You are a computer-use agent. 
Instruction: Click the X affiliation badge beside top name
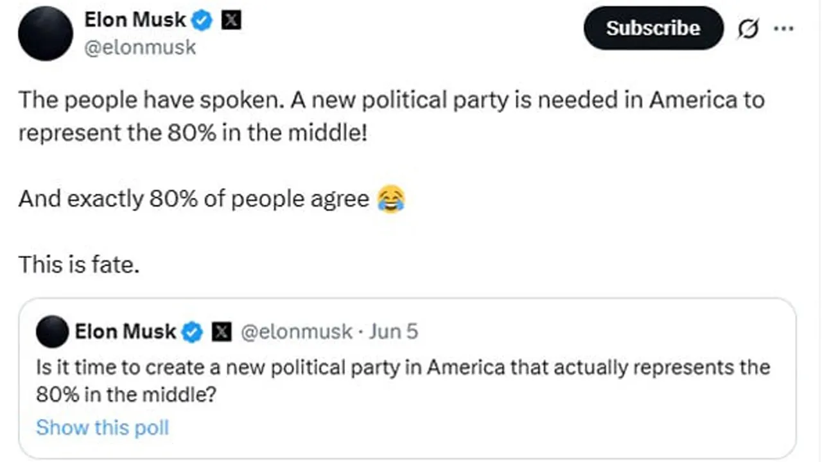point(231,21)
